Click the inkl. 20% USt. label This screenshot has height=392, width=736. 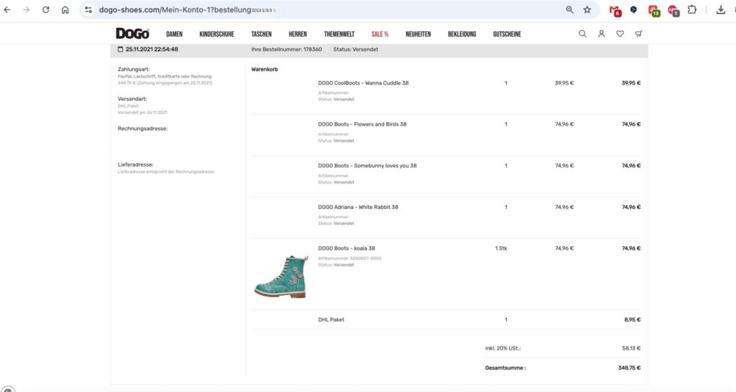coord(502,348)
